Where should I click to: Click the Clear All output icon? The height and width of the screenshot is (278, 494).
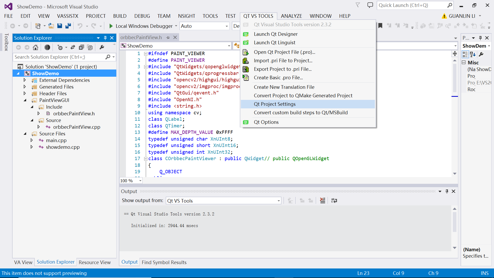(322, 201)
